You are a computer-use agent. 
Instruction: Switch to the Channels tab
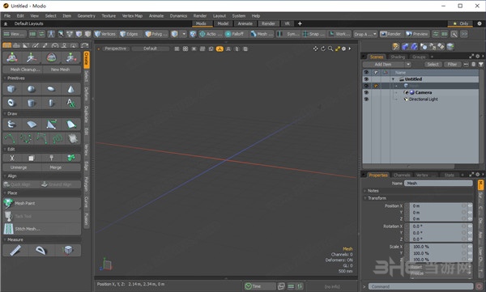point(402,175)
